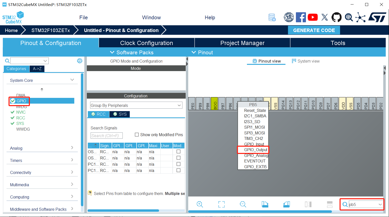The width and height of the screenshot is (389, 217).
Task: Check the first PC1... row Modified box
Action: click(x=178, y=164)
